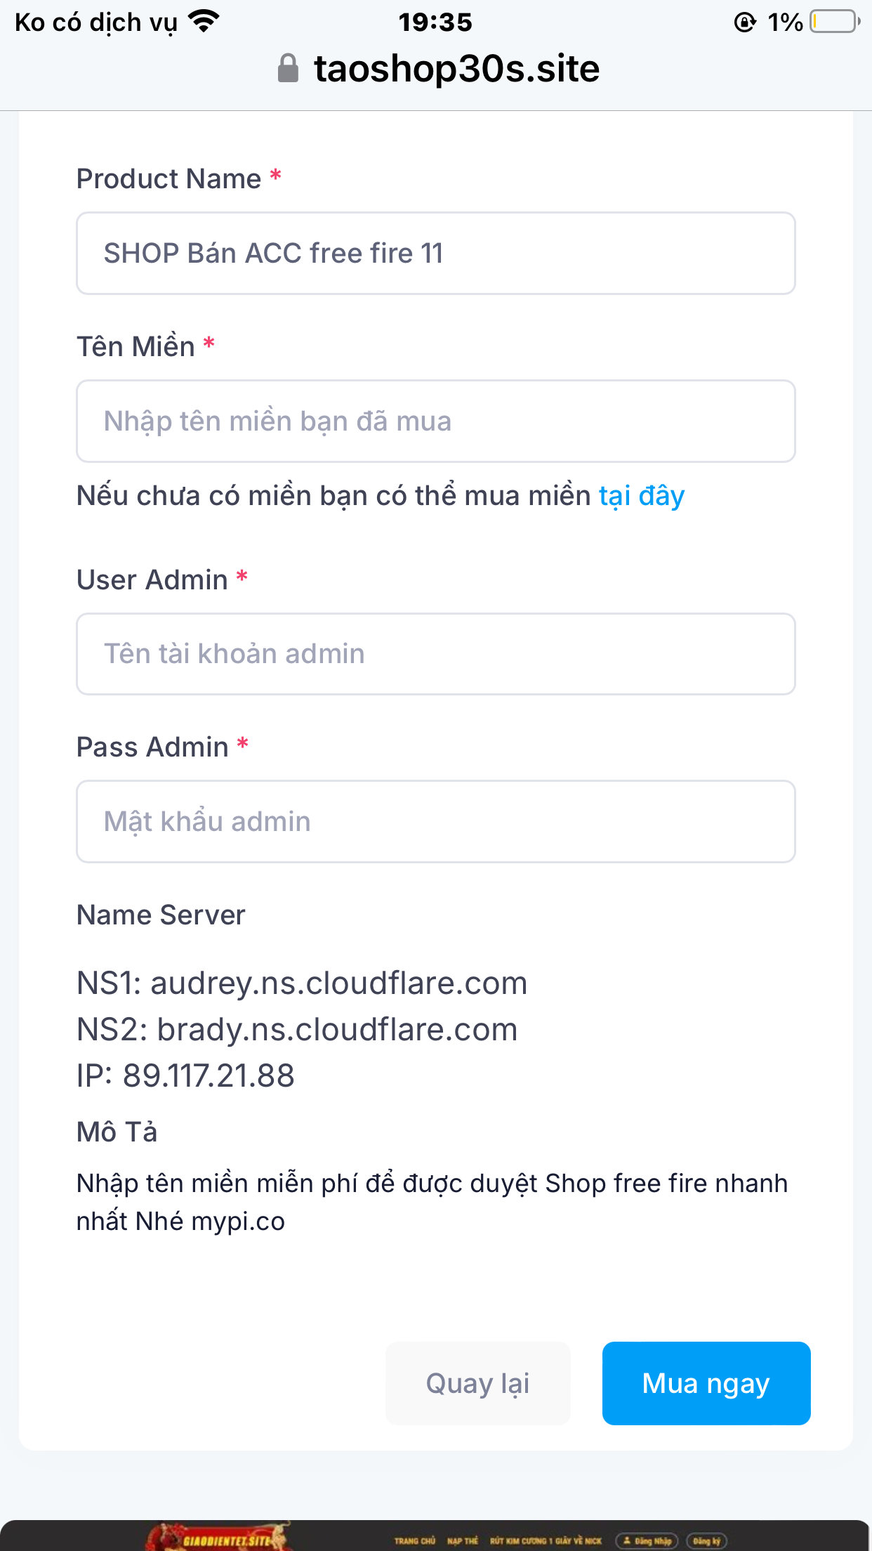Tap the taoshop30s.site address bar
872x1551 pixels.
tap(456, 67)
